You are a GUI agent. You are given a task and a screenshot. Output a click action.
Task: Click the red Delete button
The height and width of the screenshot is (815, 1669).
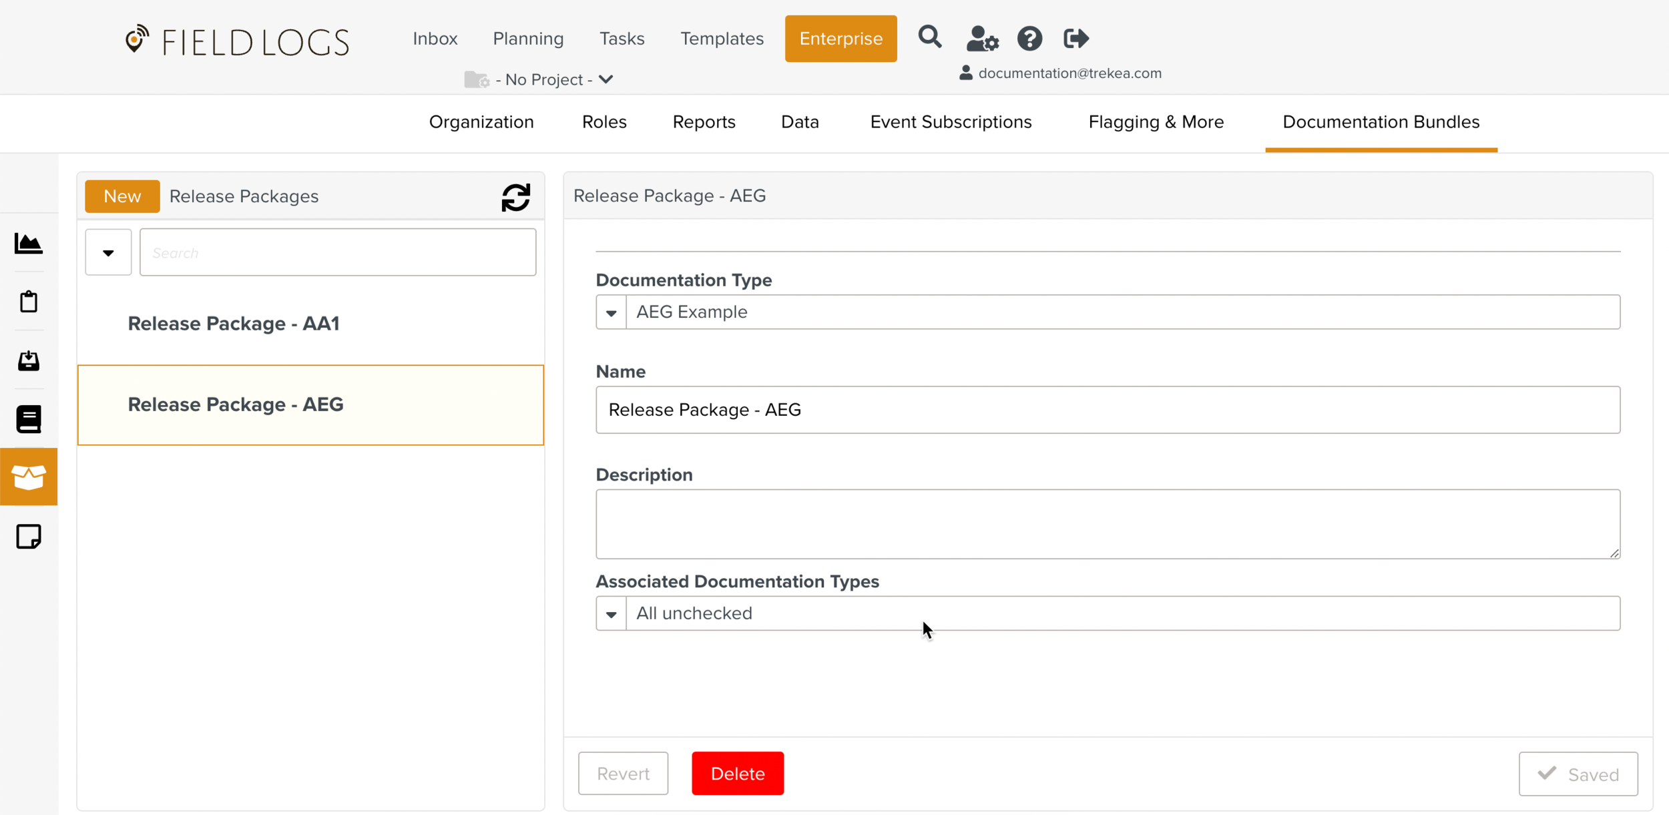[x=738, y=774]
